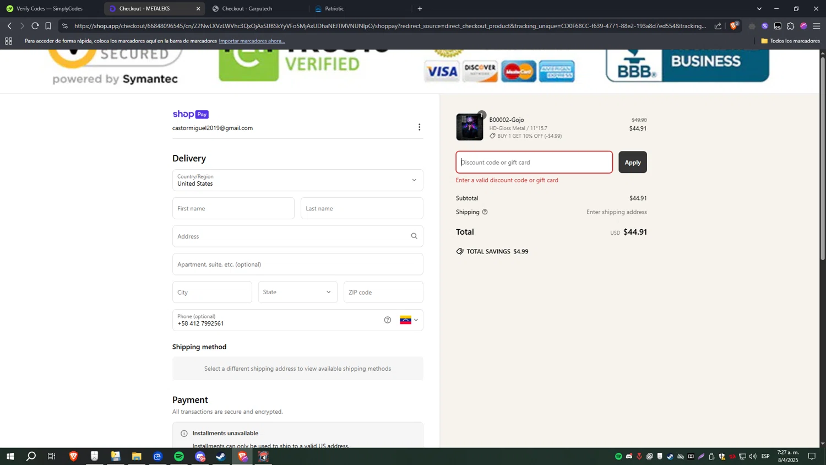Click address search magnifier icon
Screen dimensions: 826x465
click(x=414, y=236)
